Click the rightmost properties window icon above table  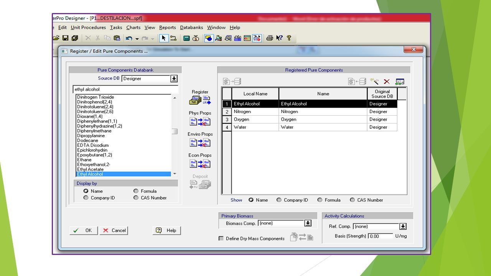pos(400,81)
